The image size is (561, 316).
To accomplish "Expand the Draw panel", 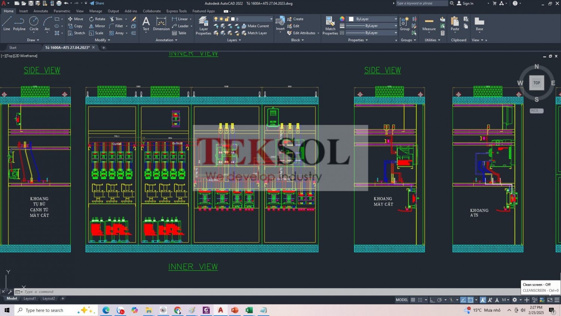I will pyautogui.click(x=33, y=40).
